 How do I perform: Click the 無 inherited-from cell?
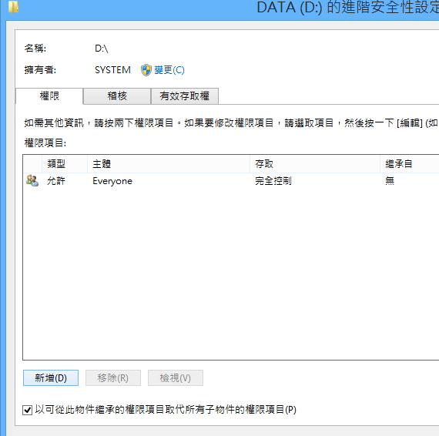tap(390, 181)
